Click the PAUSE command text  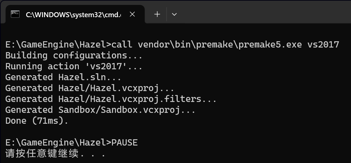pyautogui.click(x=125, y=143)
